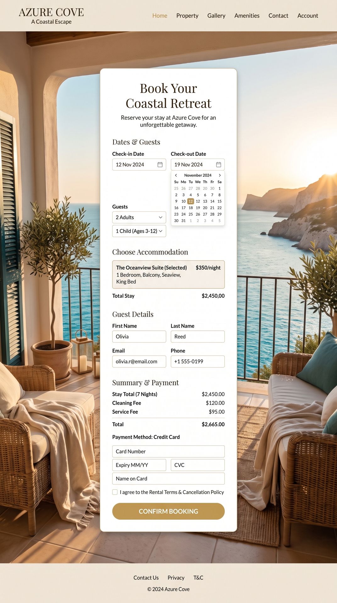This screenshot has height=603, width=337.
Task: Open the Account nav item
Action: 308,16
